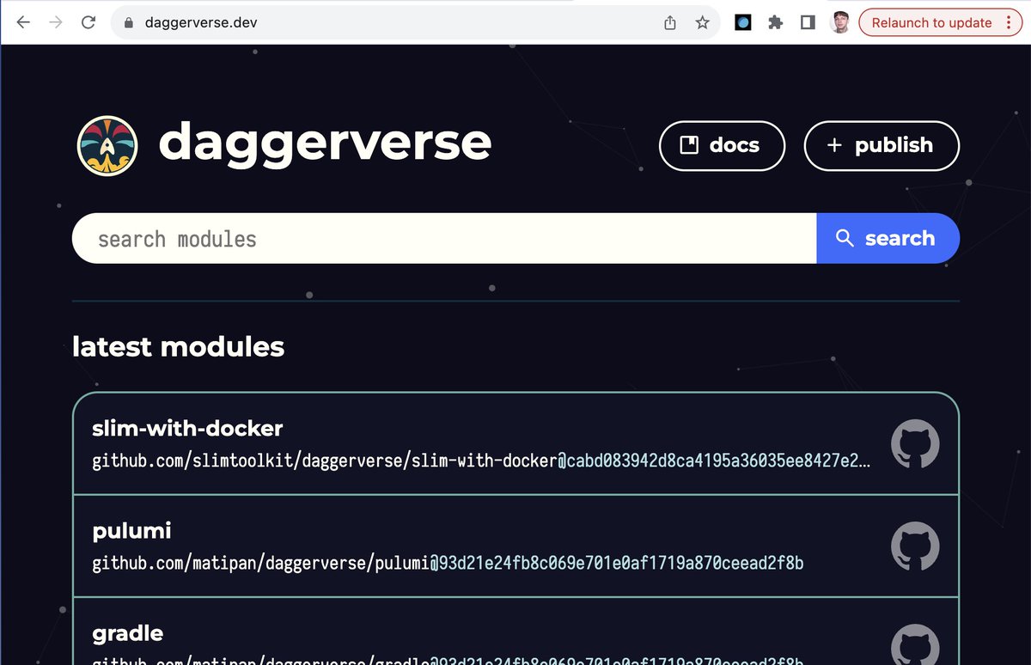The width and height of the screenshot is (1031, 665).
Task: Click the daggerverse mask logo
Action: click(x=108, y=144)
